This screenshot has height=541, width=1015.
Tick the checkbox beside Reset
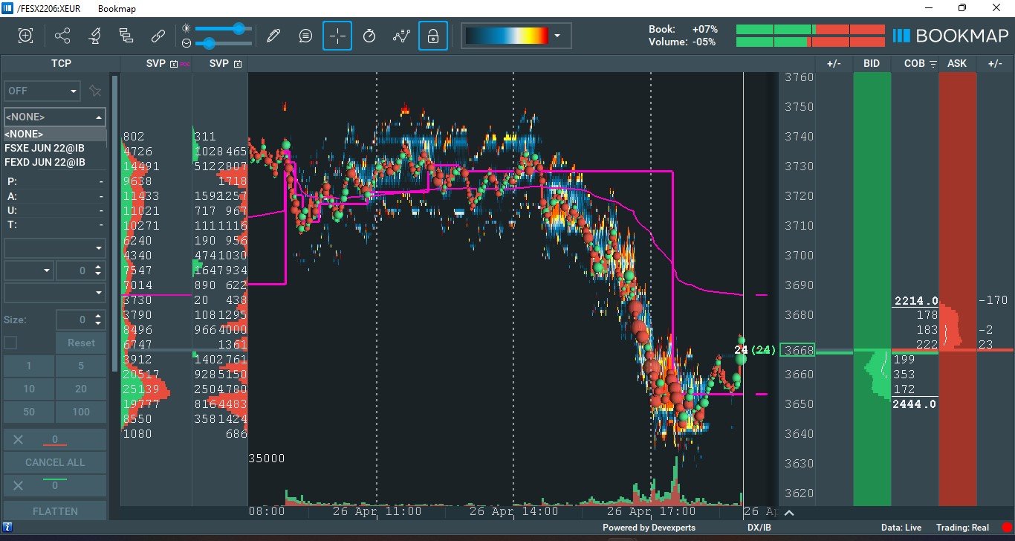pos(10,343)
